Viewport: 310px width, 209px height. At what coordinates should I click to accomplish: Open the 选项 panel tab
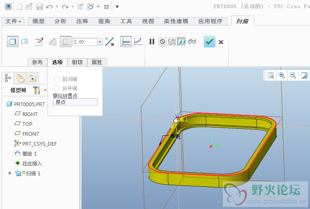57,62
